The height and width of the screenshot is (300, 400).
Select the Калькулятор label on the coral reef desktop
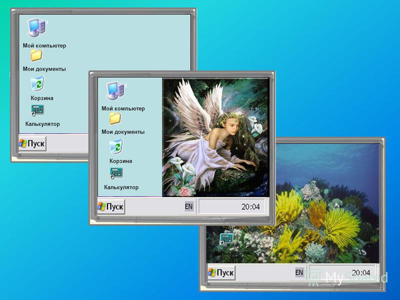point(231,253)
